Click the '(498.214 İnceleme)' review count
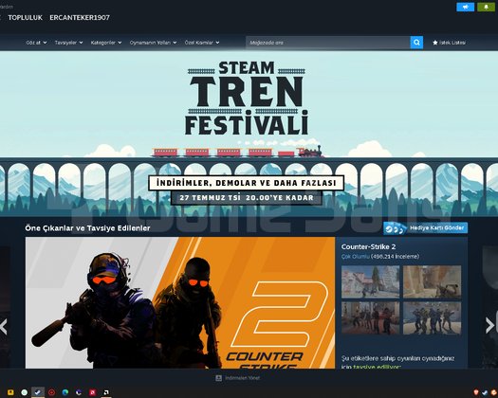The height and width of the screenshot is (398, 498). (x=396, y=257)
